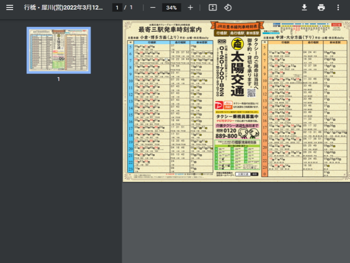Print the PDF document
The image size is (350, 263).
(321, 7)
